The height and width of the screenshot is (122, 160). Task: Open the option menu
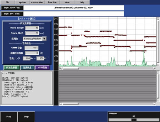22,2
